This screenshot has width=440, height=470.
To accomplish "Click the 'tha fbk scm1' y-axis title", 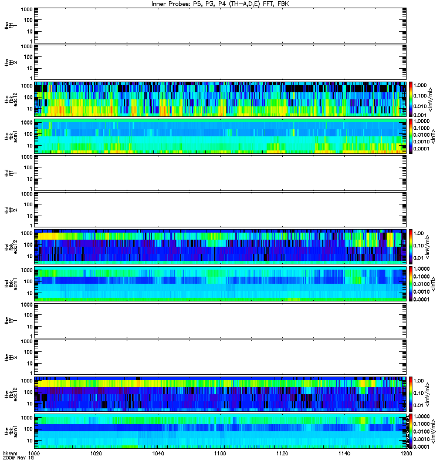I will 11,136.
